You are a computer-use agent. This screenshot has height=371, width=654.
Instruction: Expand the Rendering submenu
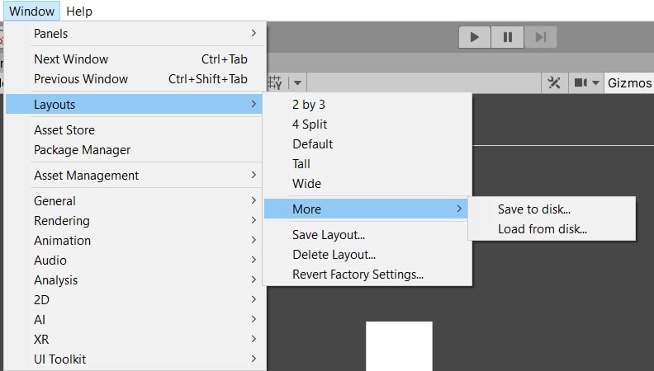pyautogui.click(x=135, y=220)
